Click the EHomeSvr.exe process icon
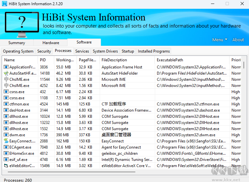Screen dimensions: 249x182 pyautogui.click(x=6, y=153)
